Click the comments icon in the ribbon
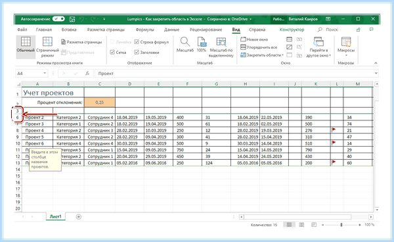This screenshot has width=394, height=242. [372, 30]
